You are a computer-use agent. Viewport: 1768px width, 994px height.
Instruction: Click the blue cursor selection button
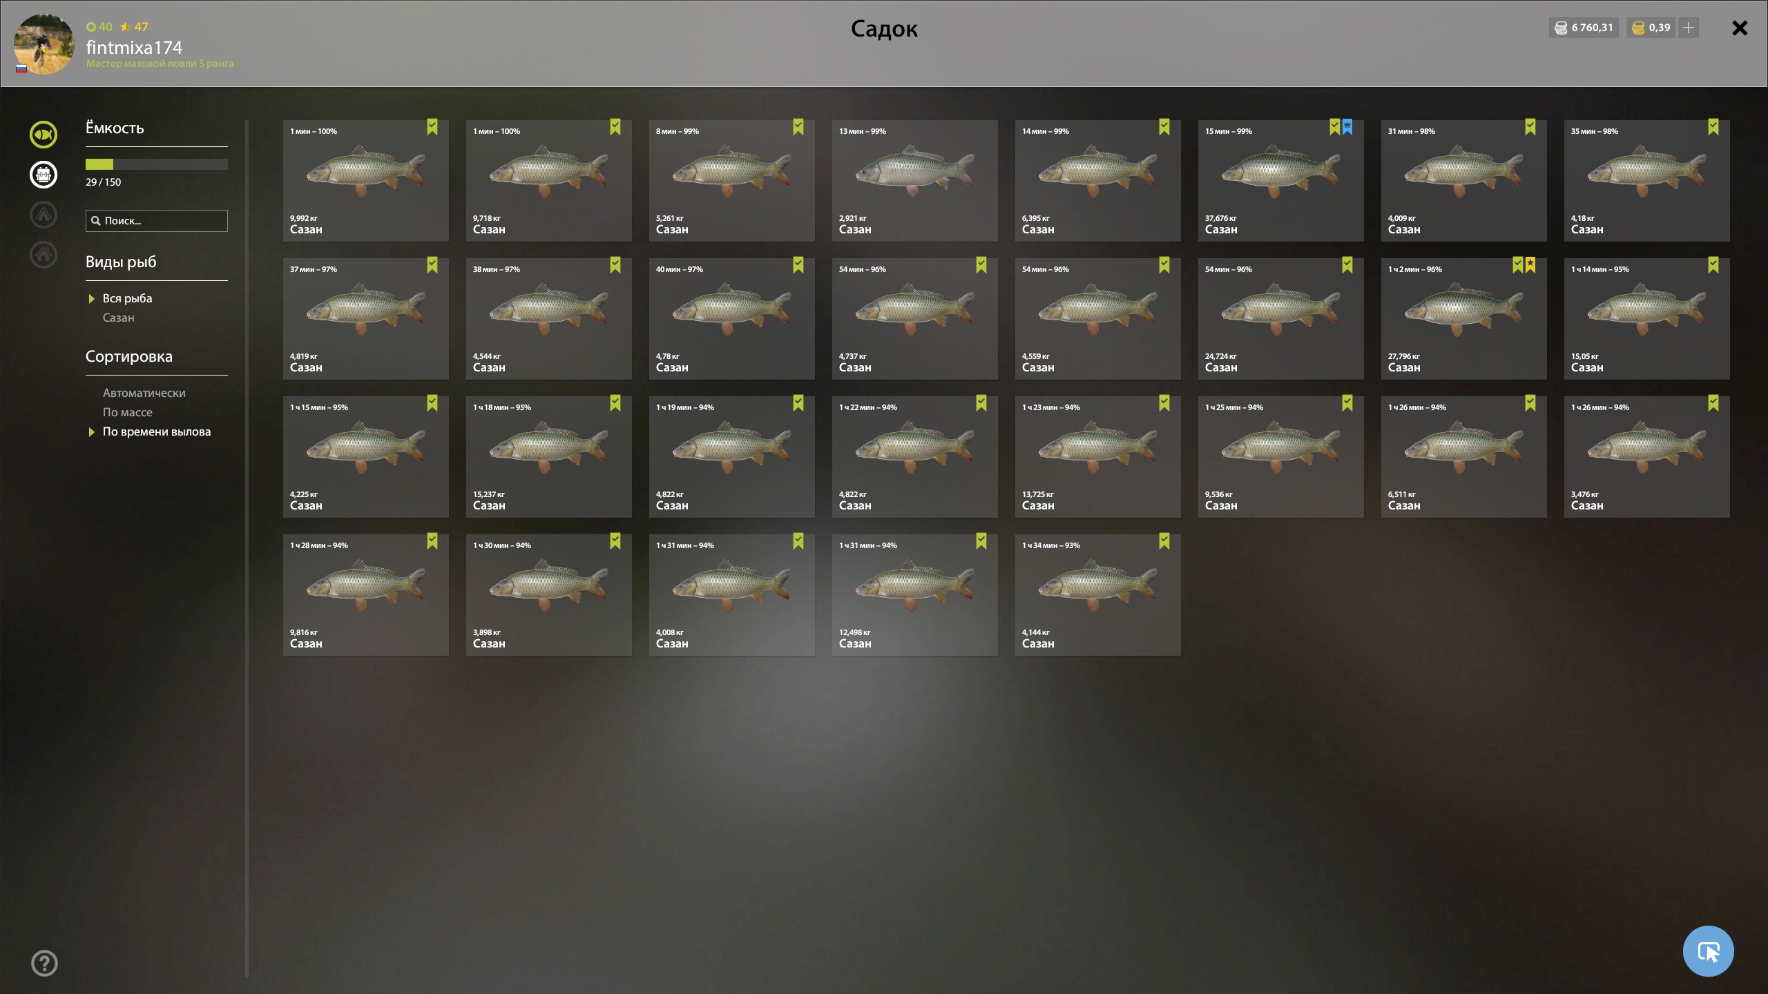tap(1708, 951)
